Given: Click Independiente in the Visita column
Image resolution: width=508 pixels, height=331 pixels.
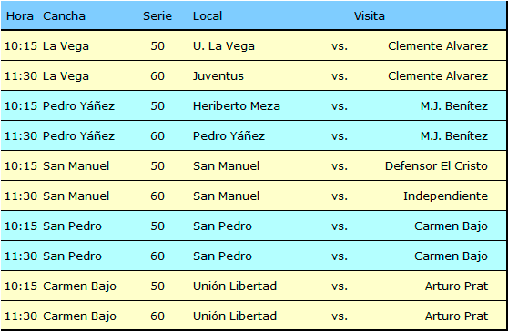Looking at the screenshot, I should pos(445,196).
